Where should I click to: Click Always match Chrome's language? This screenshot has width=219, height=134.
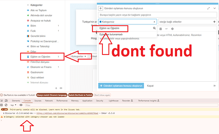point(52,95)
